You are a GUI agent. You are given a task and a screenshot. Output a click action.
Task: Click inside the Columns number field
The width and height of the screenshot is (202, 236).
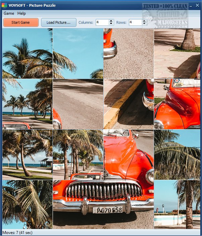[103, 22]
